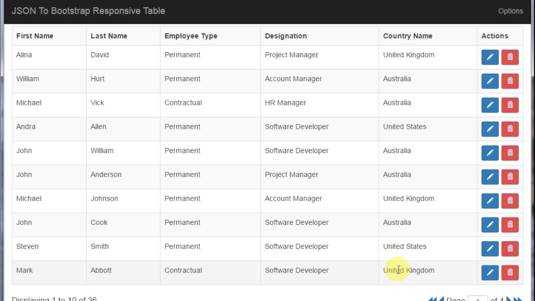
Task: Jump to the first page arrow
Action: [432, 299]
